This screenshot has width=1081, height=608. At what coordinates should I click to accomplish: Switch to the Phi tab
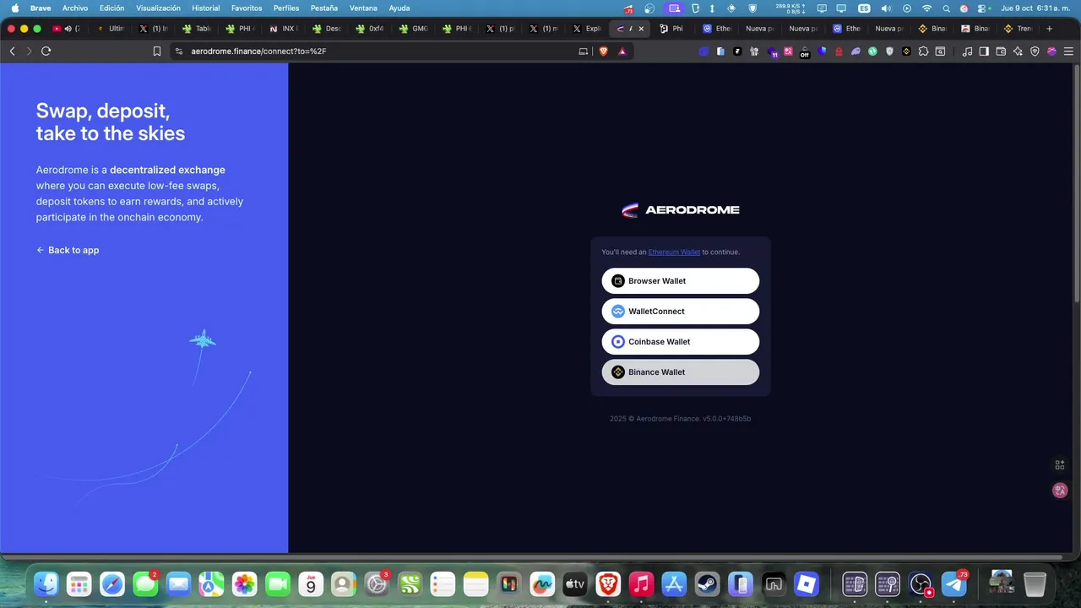[673, 28]
